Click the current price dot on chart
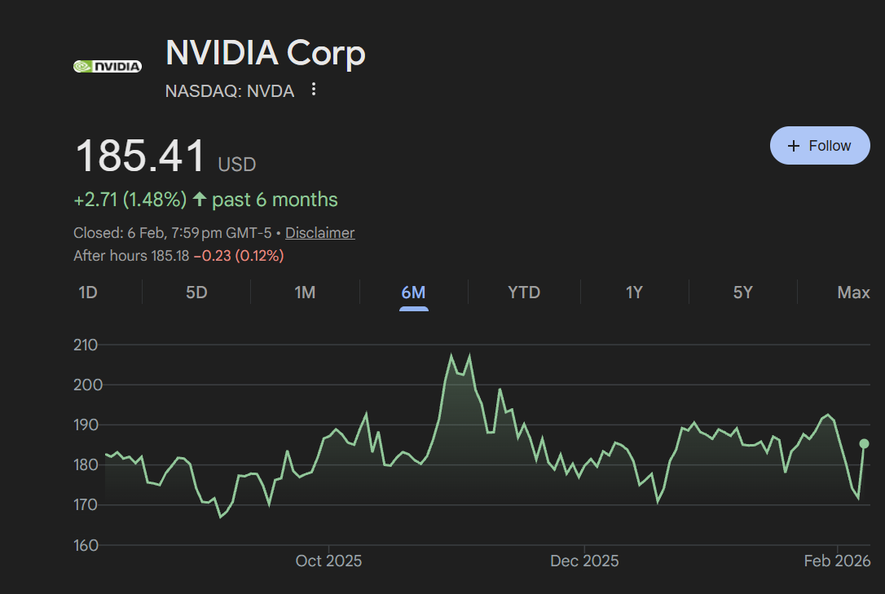Screen dimensions: 885x594 [x=865, y=443]
